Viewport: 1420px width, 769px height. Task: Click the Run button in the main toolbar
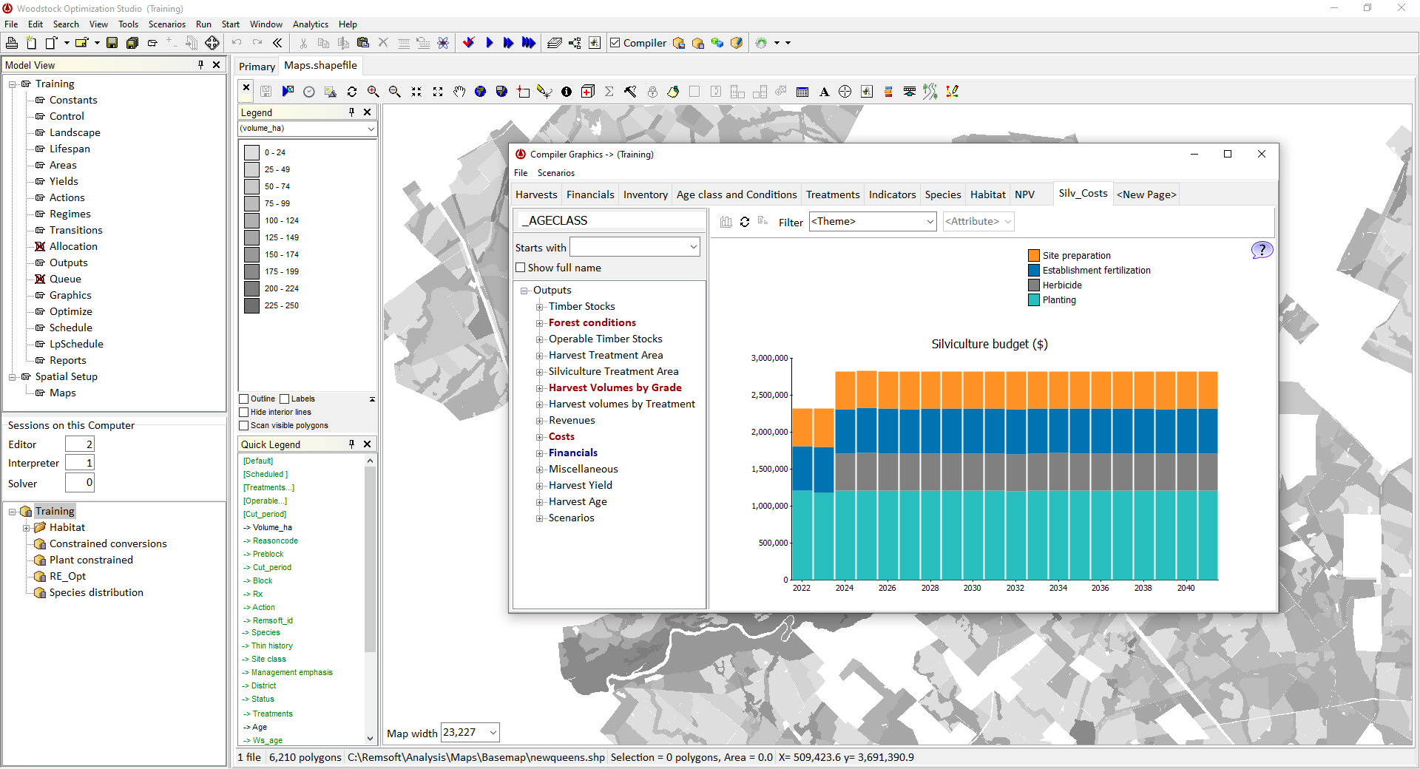pos(490,43)
